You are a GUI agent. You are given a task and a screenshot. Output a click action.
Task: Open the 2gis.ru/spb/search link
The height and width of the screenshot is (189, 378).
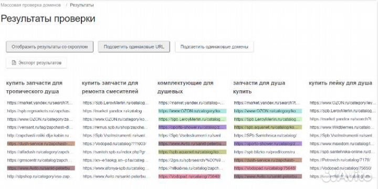pyautogui.click(x=192, y=160)
